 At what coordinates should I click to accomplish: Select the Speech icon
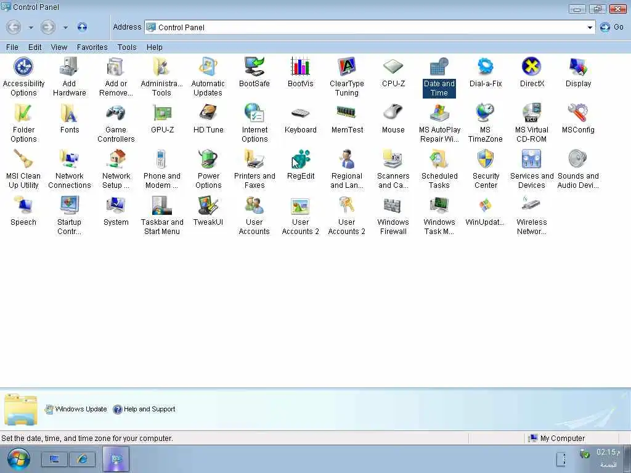[23, 206]
